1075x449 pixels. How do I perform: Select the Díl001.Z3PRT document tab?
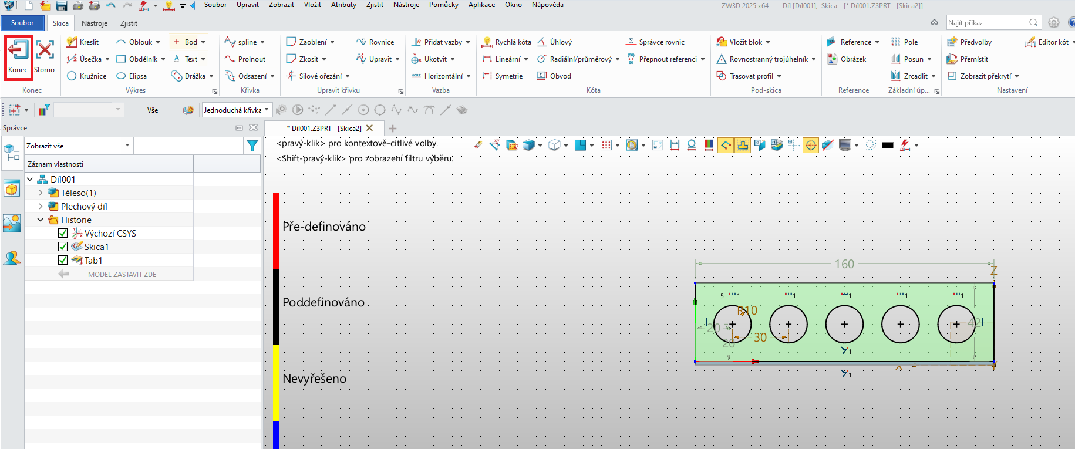pyautogui.click(x=323, y=128)
